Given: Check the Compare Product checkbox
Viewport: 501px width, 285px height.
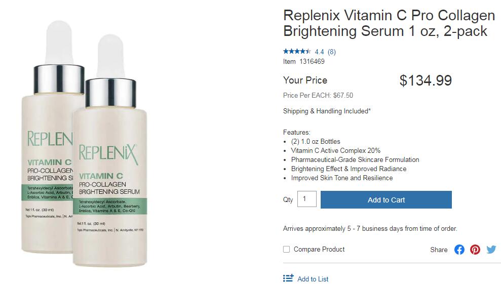Looking at the screenshot, I should [287, 250].
